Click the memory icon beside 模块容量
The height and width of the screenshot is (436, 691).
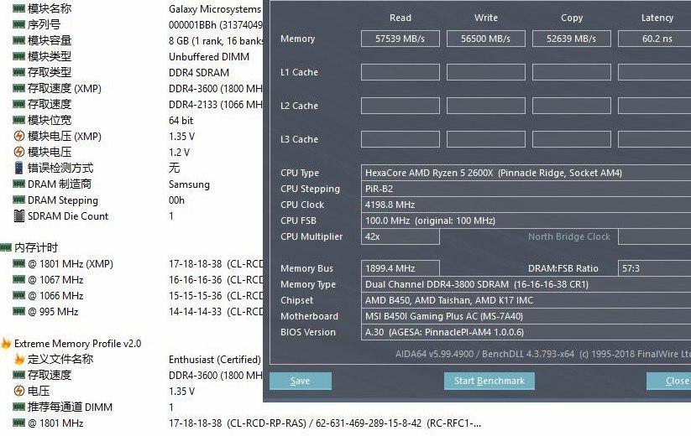[18, 40]
